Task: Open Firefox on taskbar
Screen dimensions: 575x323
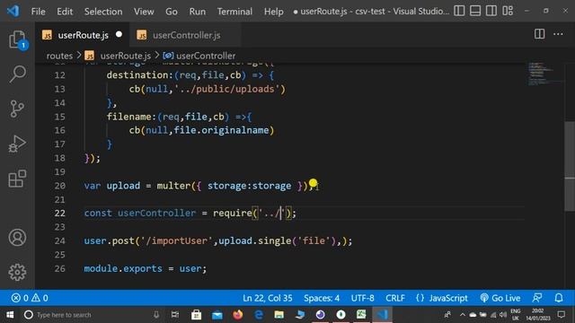Action: coord(237,315)
